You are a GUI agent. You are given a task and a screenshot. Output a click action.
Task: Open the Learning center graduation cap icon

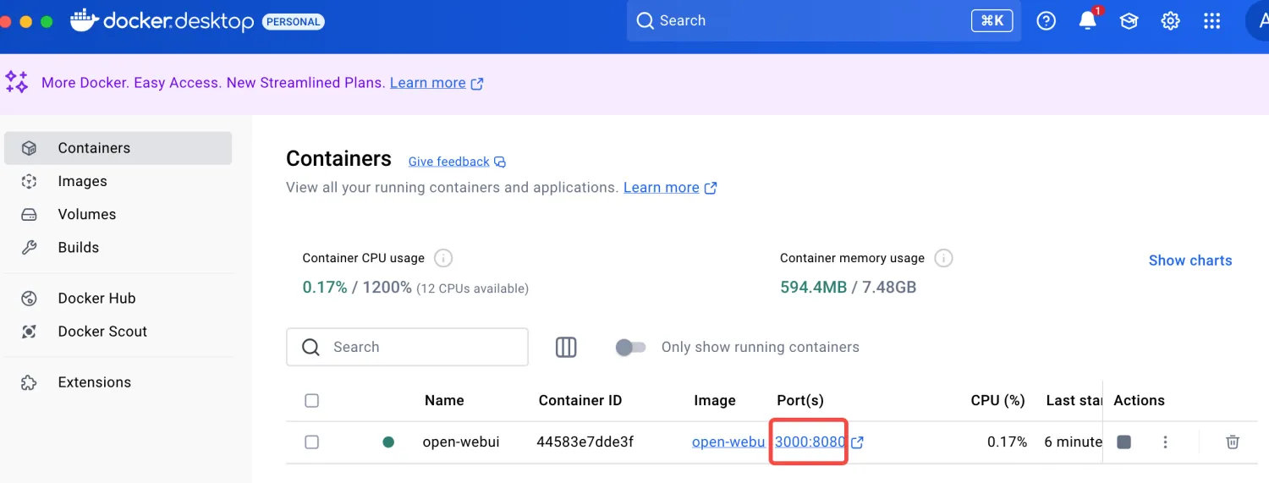pos(1129,21)
